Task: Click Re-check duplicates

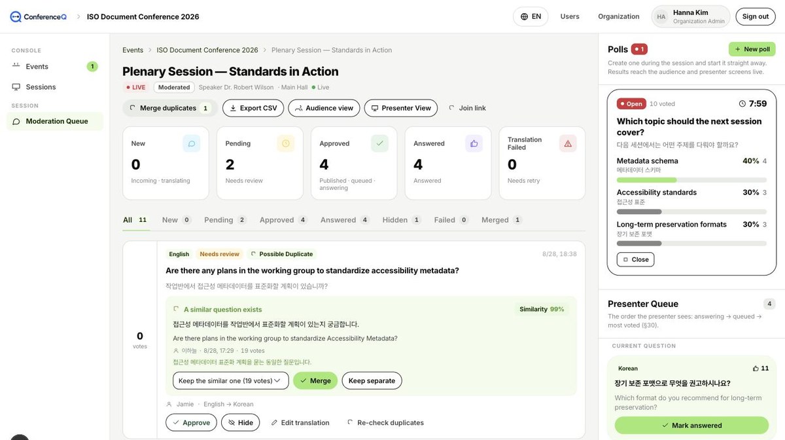Action: [x=385, y=422]
